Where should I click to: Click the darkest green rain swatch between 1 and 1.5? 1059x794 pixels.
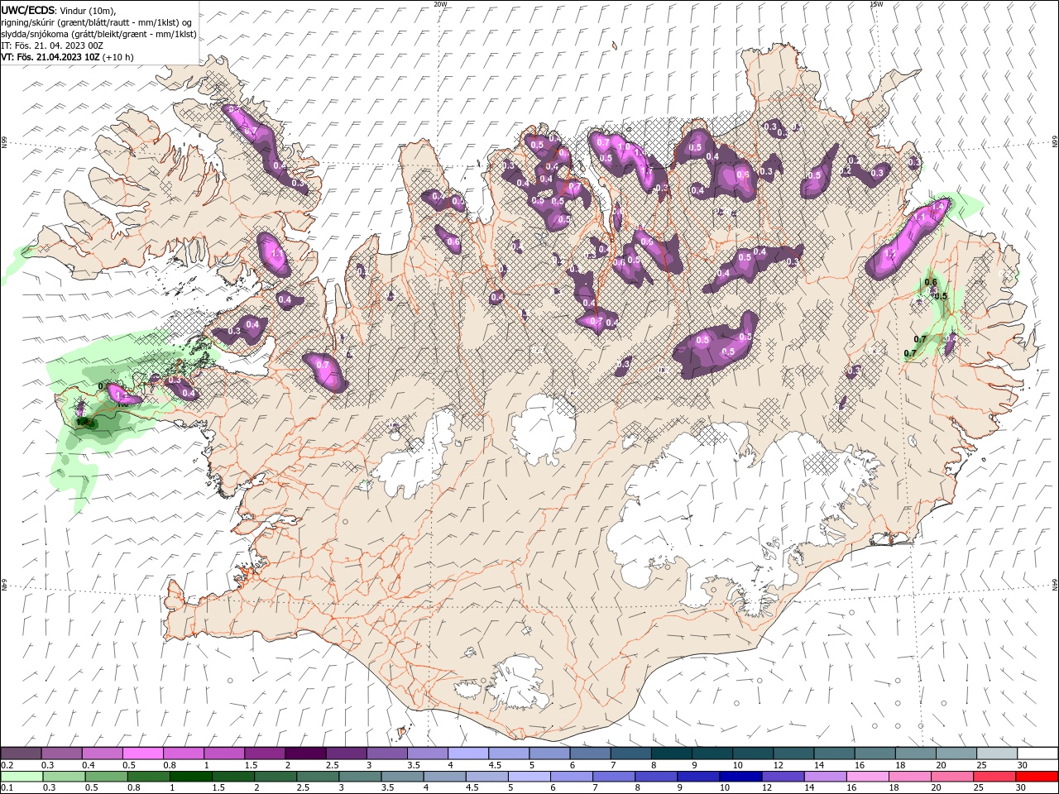(x=190, y=777)
